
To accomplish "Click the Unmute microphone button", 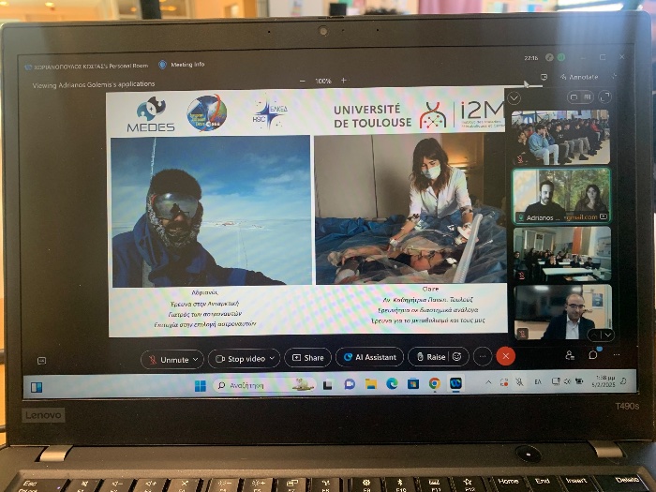I will (x=169, y=359).
